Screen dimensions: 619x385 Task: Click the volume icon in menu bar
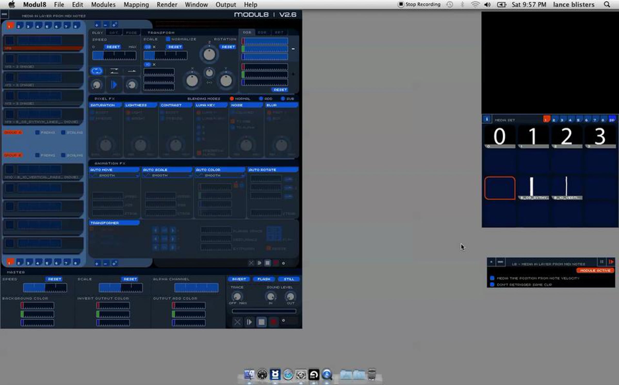click(487, 4)
